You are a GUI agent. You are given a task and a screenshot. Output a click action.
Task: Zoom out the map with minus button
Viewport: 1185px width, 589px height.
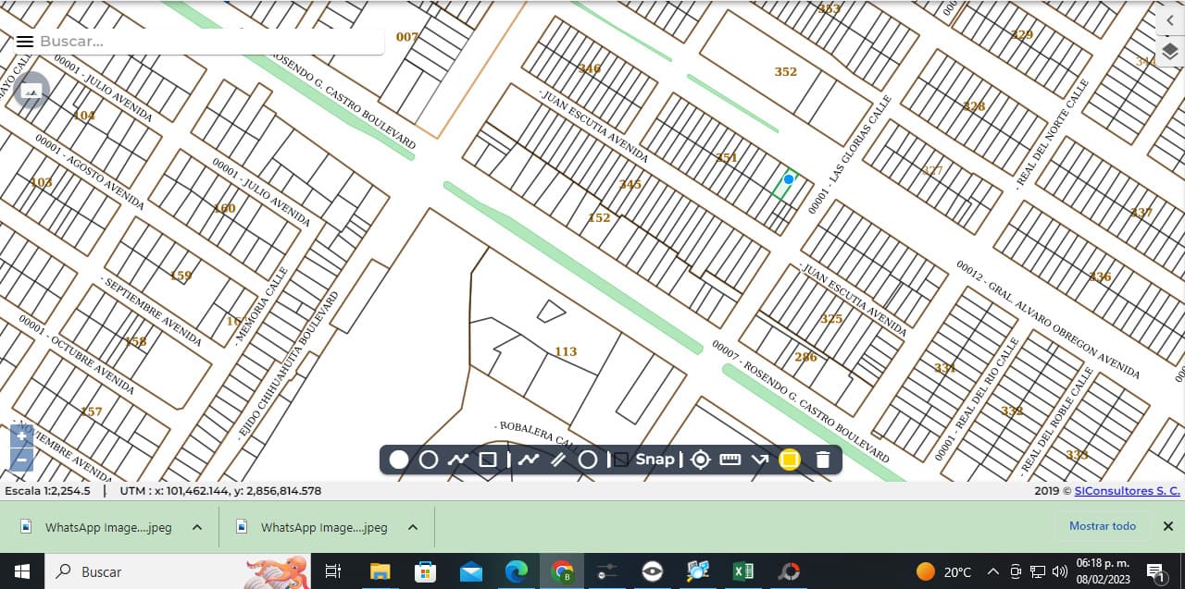pos(22,459)
